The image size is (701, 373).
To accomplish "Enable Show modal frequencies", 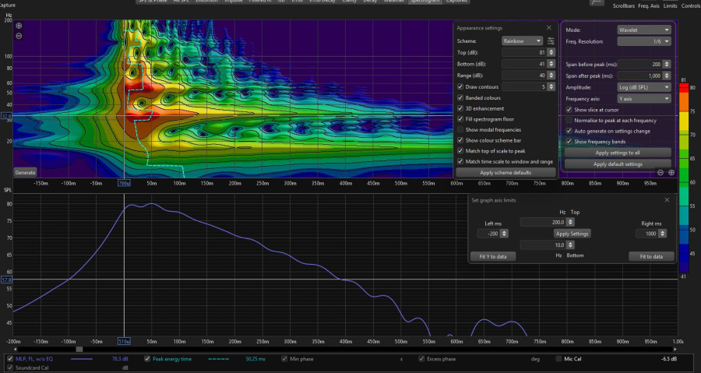I will coord(460,129).
